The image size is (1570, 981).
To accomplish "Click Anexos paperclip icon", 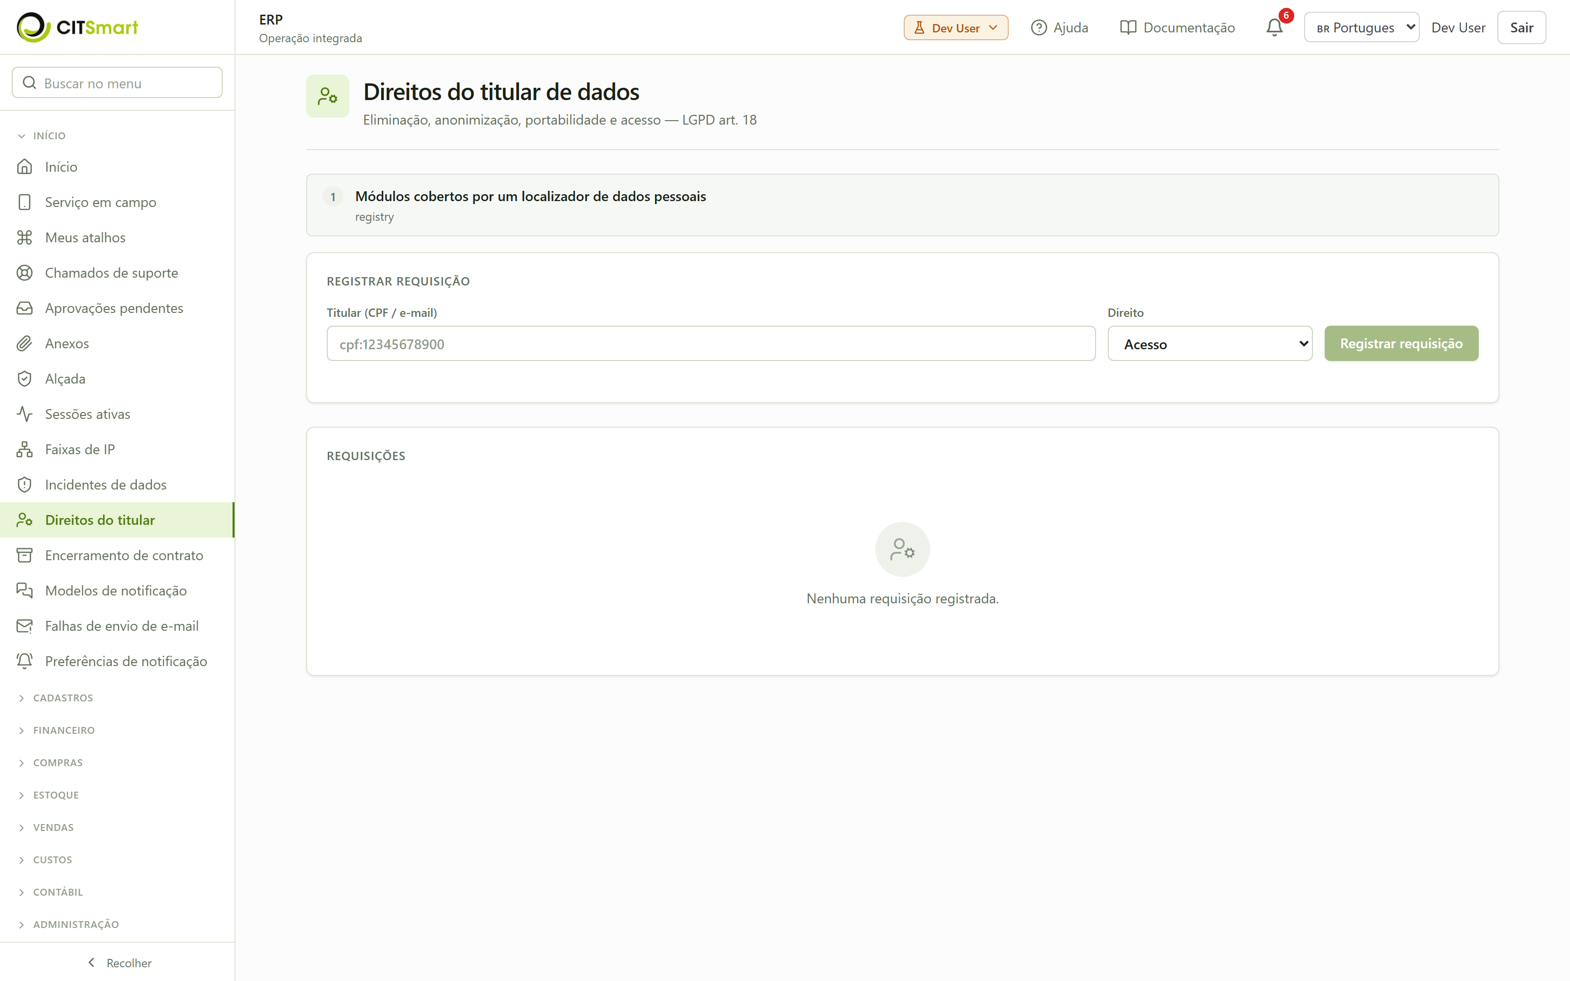I will (x=25, y=343).
